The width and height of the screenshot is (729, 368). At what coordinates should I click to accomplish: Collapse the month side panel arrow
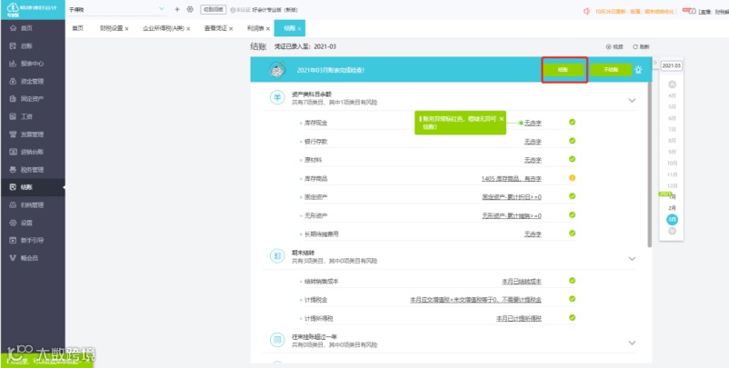tap(655, 63)
